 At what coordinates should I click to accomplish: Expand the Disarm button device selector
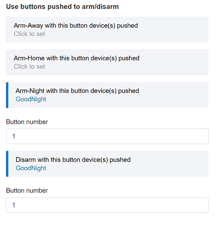107,164
